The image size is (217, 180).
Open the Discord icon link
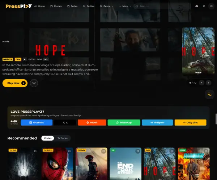[x=196, y=6]
